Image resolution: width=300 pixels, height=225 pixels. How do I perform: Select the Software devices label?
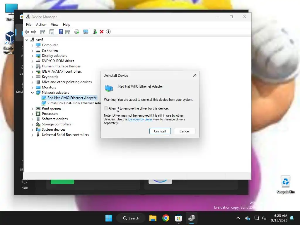(55, 119)
